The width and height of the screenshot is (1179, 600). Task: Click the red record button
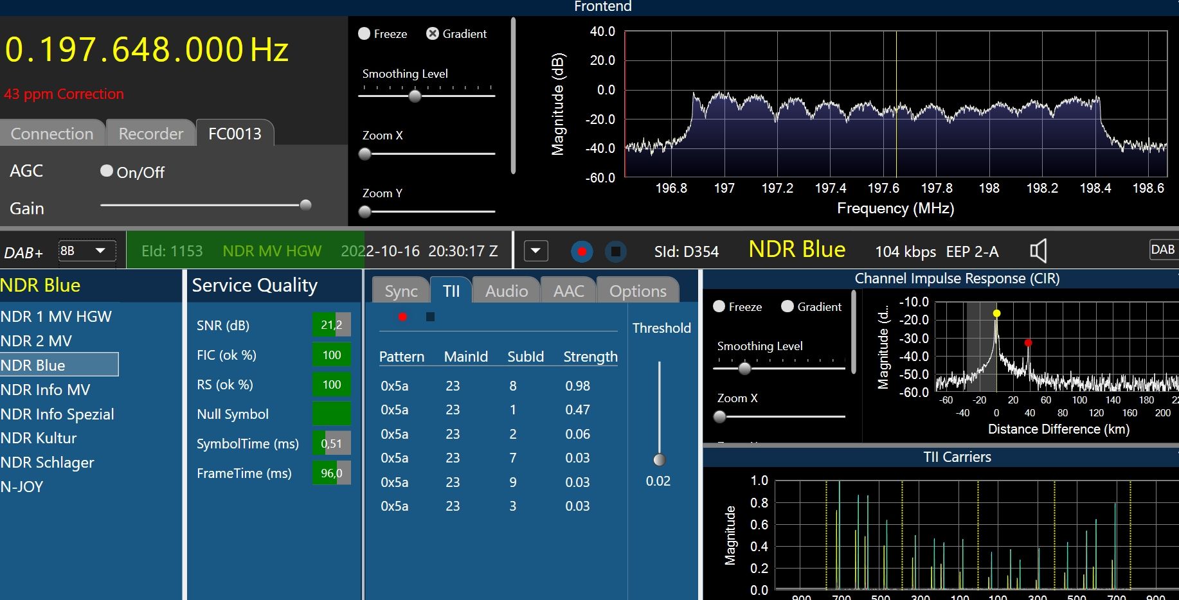(x=582, y=251)
